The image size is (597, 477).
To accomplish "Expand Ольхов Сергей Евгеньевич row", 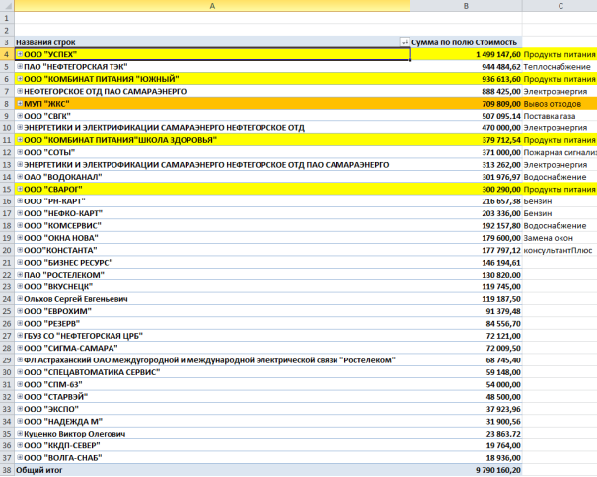I will (20, 298).
